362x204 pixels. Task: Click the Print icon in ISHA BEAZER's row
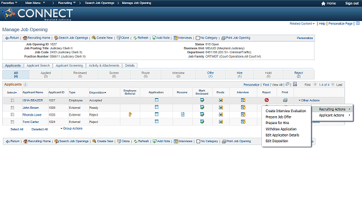click(x=285, y=100)
